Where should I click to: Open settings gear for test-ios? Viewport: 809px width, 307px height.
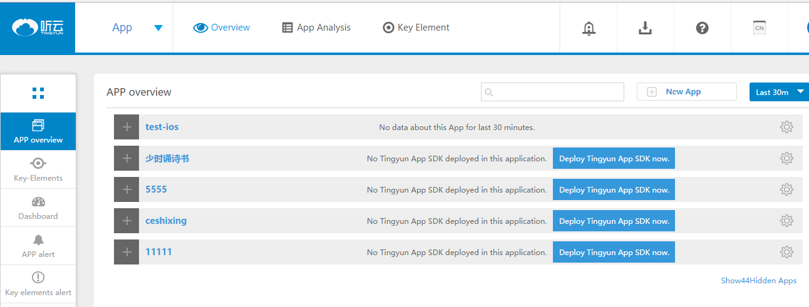point(786,127)
